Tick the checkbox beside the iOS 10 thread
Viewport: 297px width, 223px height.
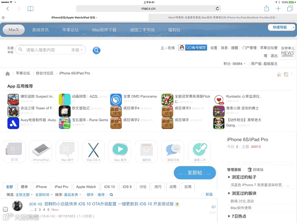(5, 209)
